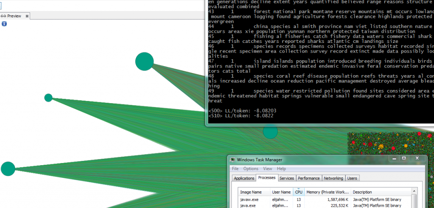Click the Description cell of java.exe
Image resolution: width=434 pixels, height=208 pixels.
(x=377, y=205)
